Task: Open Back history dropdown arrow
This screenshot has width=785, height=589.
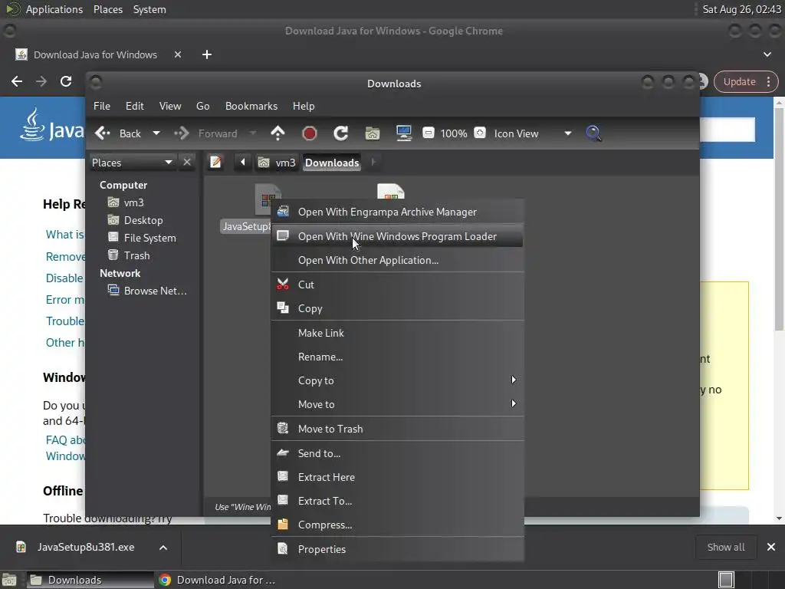Action: (156, 133)
